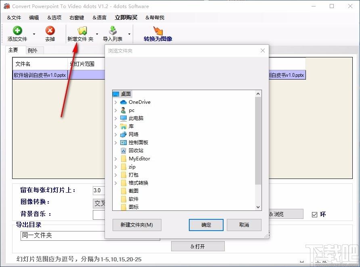Click the &打开 button

(x=198, y=246)
